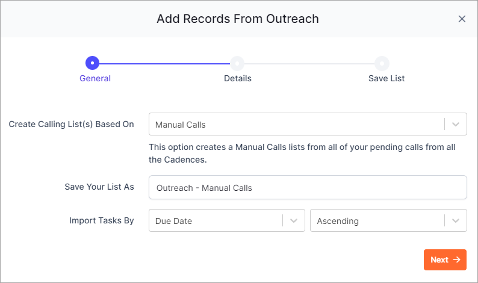Click the Next button

pos(445,260)
